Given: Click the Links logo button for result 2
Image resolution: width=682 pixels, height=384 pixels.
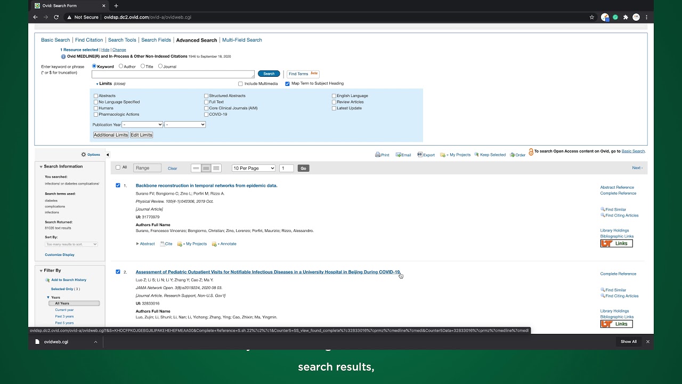Looking at the screenshot, I should (x=616, y=324).
